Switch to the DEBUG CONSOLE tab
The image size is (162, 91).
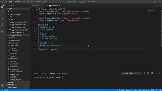tap(62, 73)
